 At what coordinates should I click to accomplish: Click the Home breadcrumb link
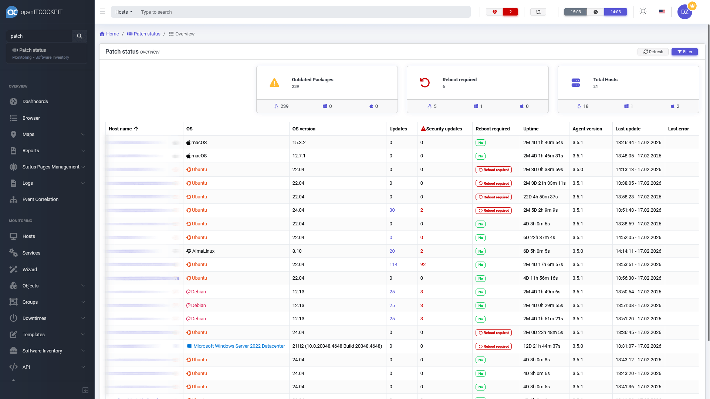coord(112,34)
